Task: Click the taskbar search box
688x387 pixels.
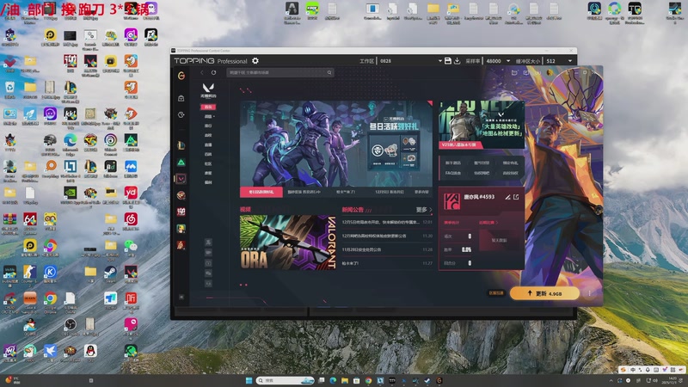Action: tap(286, 380)
